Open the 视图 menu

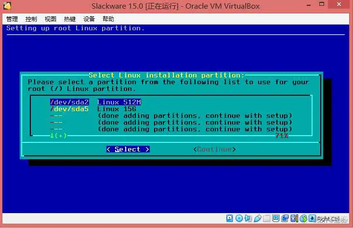click(51, 19)
